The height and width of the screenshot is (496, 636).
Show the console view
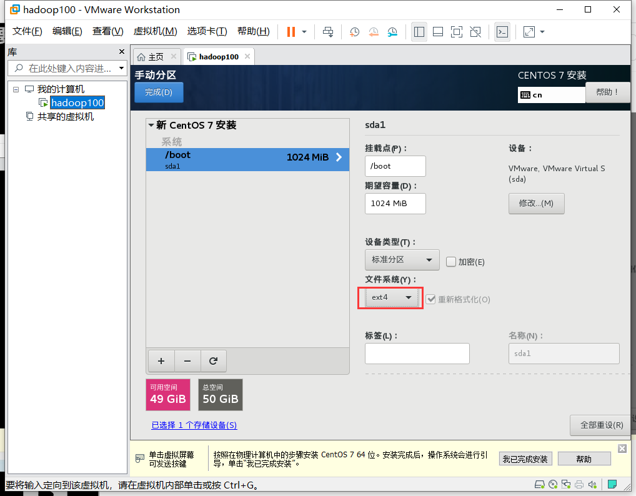coord(502,32)
